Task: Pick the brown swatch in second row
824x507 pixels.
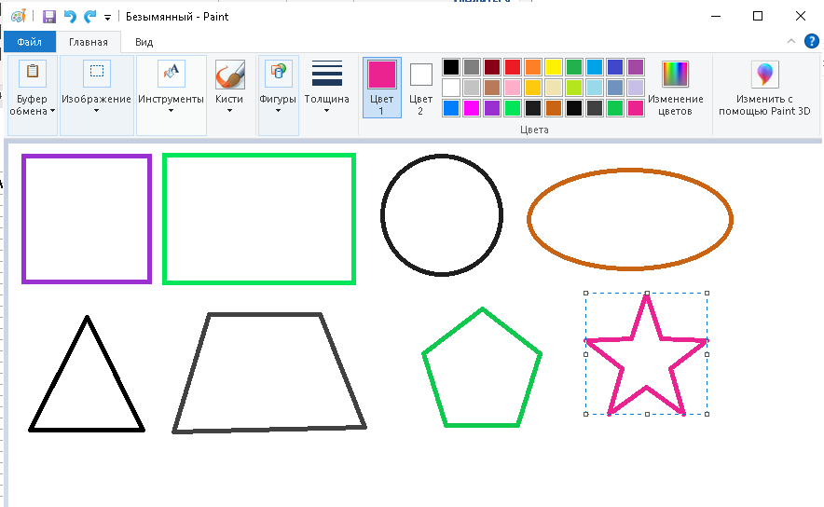Action: [x=492, y=88]
